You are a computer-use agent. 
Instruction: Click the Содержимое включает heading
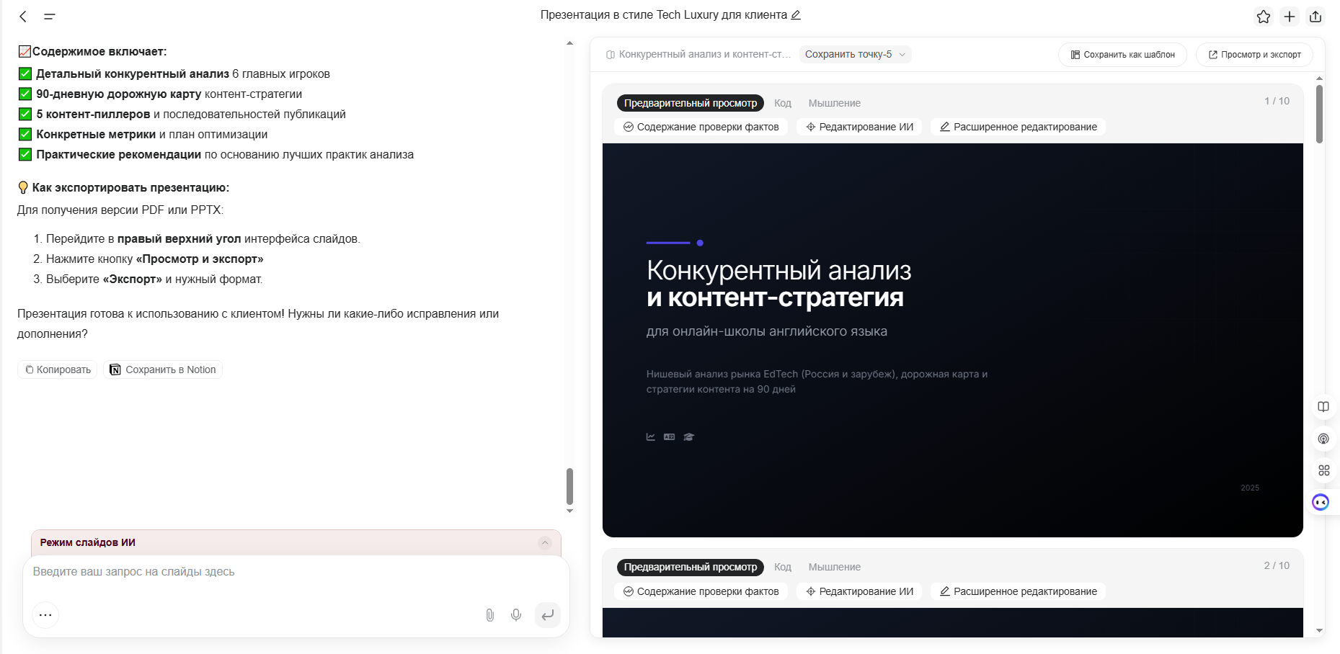point(99,51)
